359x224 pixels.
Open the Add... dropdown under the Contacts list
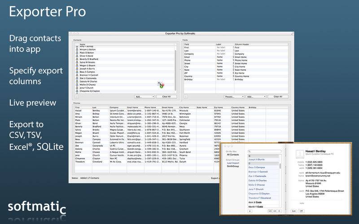click(144, 97)
